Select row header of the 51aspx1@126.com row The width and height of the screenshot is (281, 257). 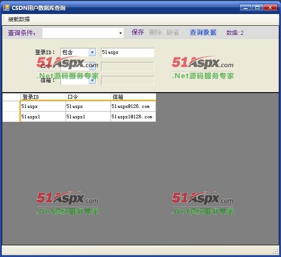[x=11, y=117]
